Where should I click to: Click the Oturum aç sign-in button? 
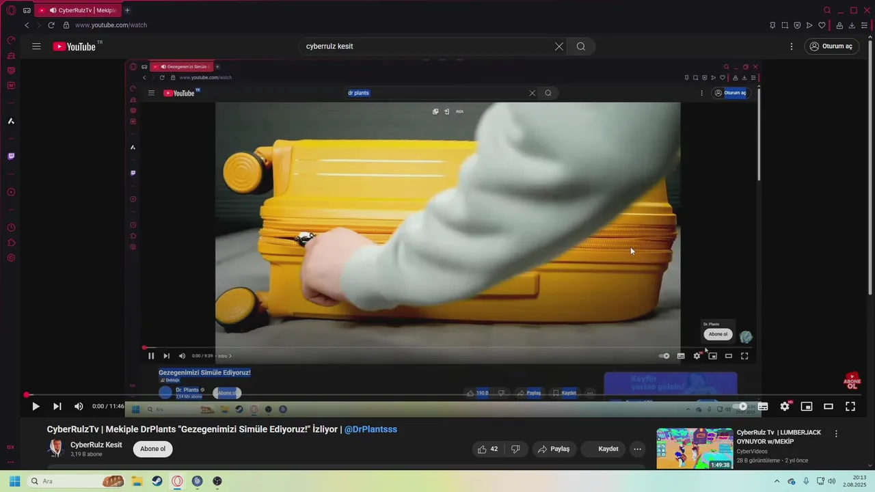(x=831, y=46)
